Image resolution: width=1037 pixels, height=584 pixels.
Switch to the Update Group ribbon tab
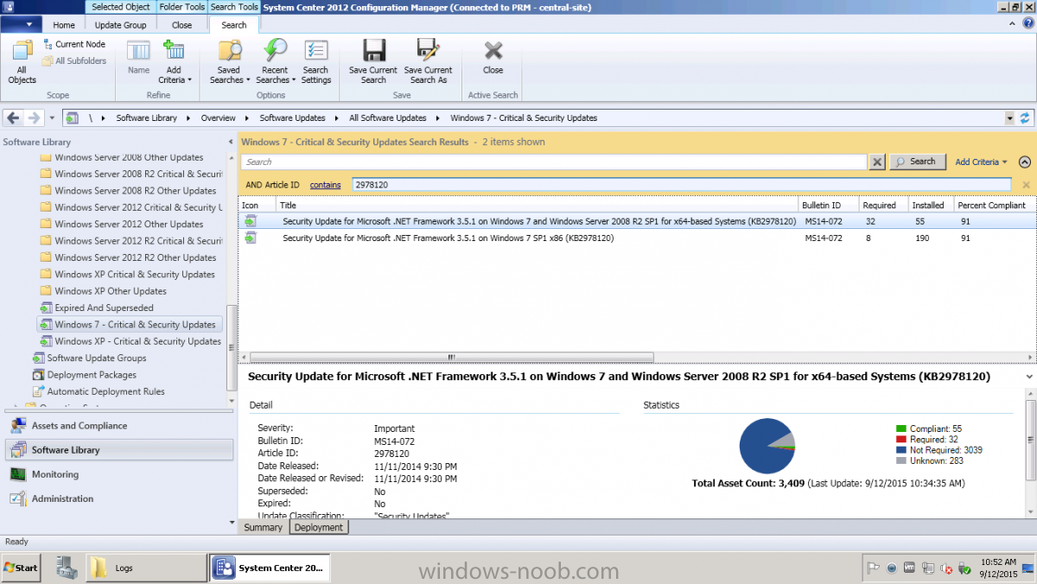coord(120,25)
